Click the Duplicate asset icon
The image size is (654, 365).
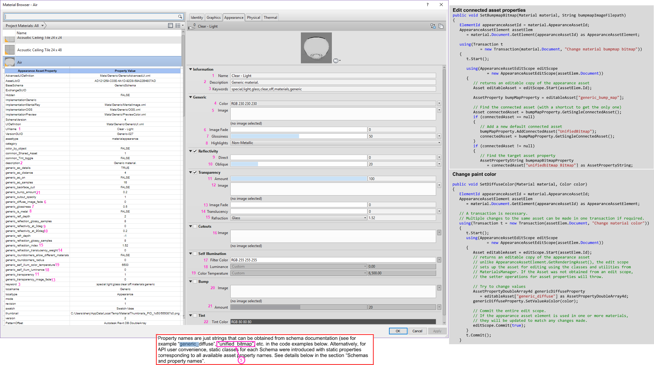tap(441, 26)
